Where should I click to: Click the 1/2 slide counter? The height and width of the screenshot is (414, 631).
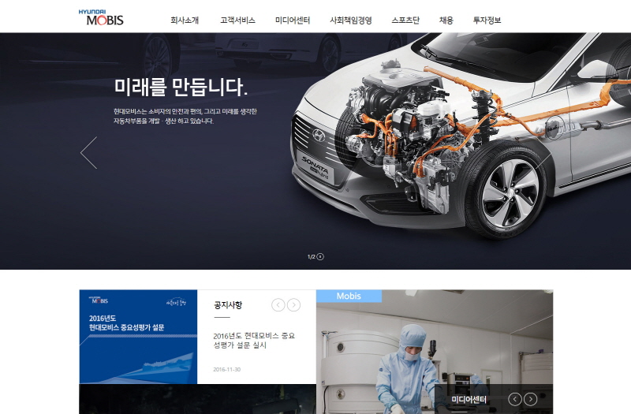coord(311,257)
